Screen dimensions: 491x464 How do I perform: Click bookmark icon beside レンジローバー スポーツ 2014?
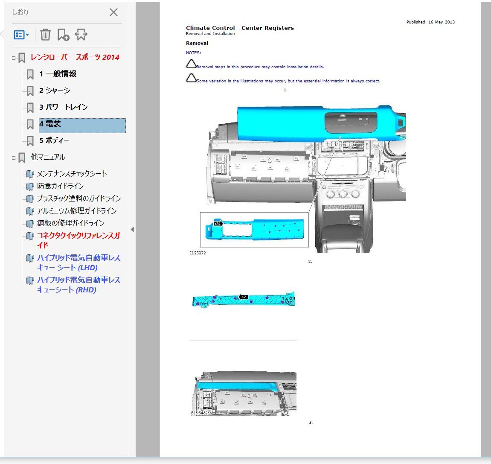[x=22, y=58]
